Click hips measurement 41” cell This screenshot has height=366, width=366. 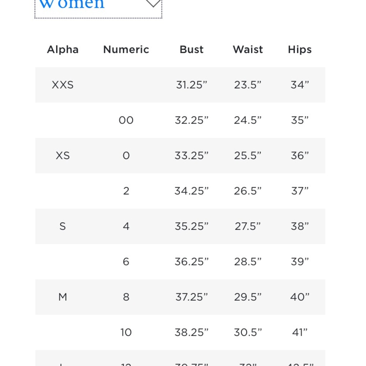[x=300, y=332]
